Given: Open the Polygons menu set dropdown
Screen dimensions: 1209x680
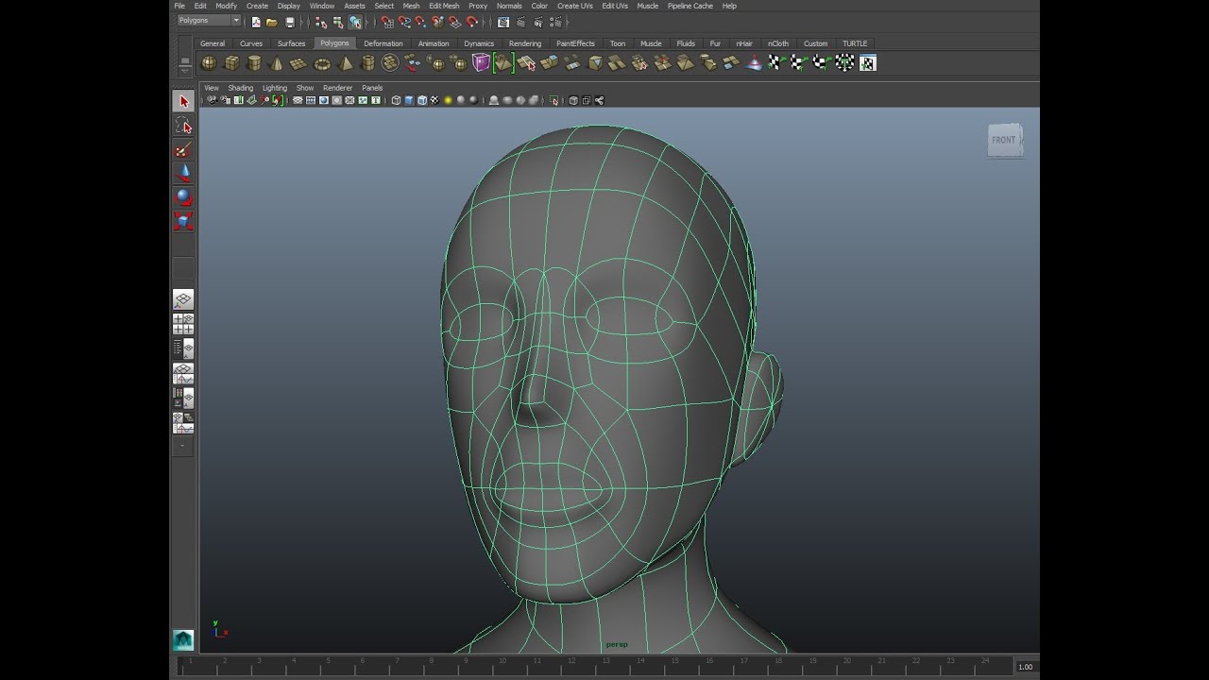Looking at the screenshot, I should pyautogui.click(x=209, y=21).
